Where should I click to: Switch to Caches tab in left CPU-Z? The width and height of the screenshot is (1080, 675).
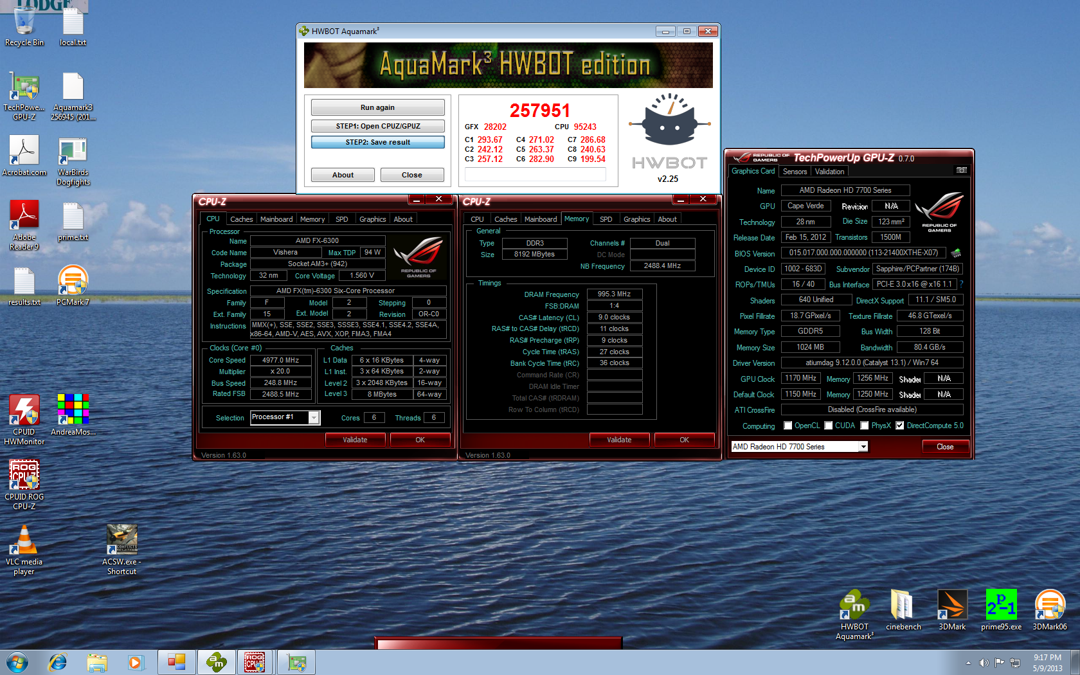tap(241, 219)
